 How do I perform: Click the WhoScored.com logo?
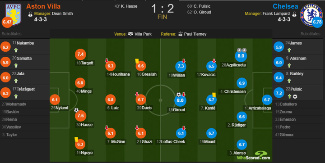coord(254,155)
